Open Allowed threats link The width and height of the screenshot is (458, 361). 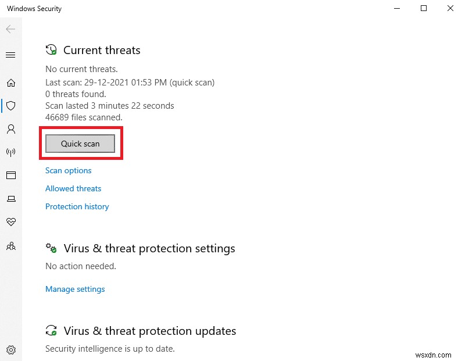click(x=73, y=188)
